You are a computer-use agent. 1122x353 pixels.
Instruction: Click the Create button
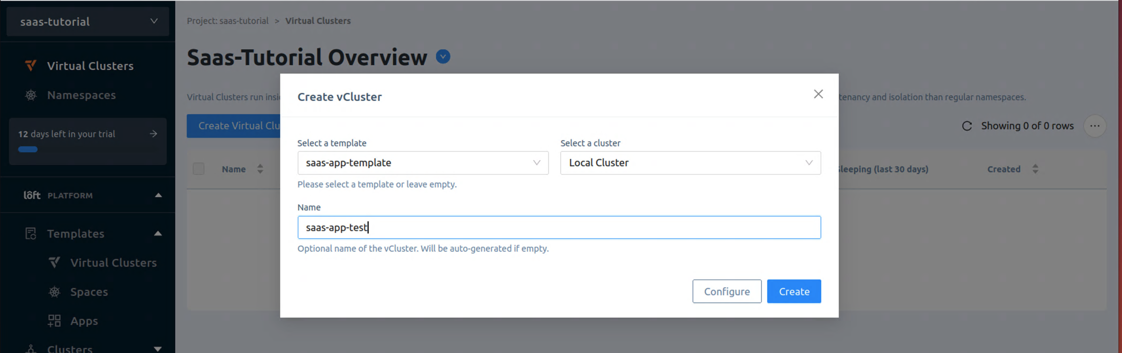tap(794, 291)
